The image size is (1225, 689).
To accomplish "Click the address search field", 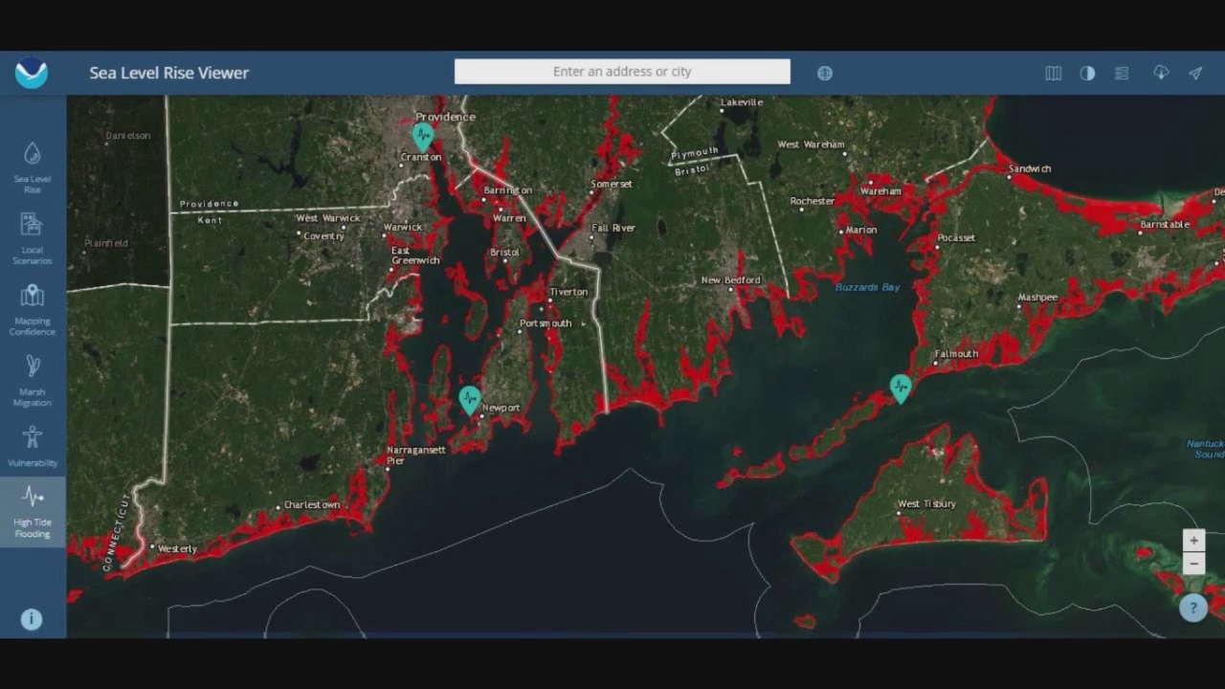I will (621, 71).
